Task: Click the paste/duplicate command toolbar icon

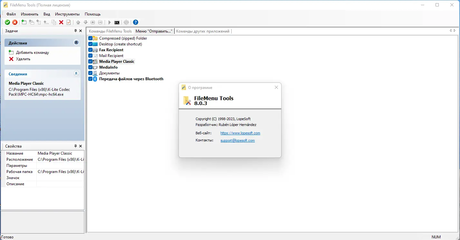Action: point(53,22)
